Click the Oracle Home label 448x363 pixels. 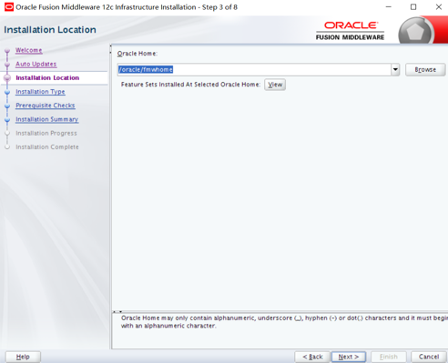point(137,54)
